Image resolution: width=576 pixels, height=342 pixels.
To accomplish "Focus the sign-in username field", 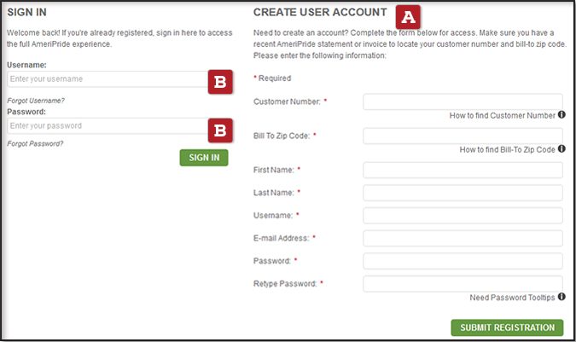I will coord(107,79).
